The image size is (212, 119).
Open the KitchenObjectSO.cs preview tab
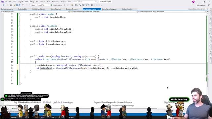point(194,9)
